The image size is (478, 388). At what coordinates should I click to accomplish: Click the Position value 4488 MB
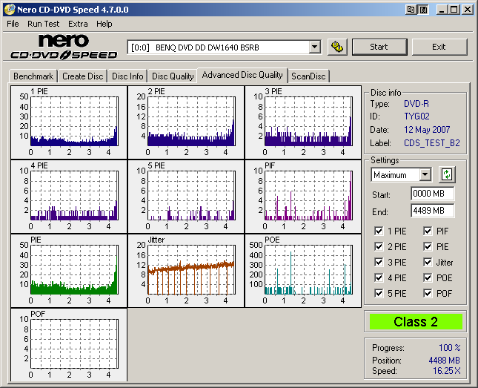pos(444,361)
